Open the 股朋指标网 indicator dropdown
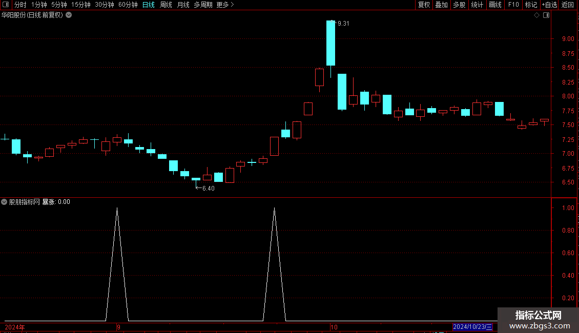This screenshot has height=333, width=579. [x=4, y=202]
